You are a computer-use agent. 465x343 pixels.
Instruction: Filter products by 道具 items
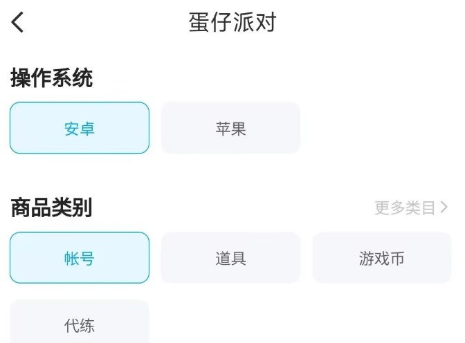point(230,258)
